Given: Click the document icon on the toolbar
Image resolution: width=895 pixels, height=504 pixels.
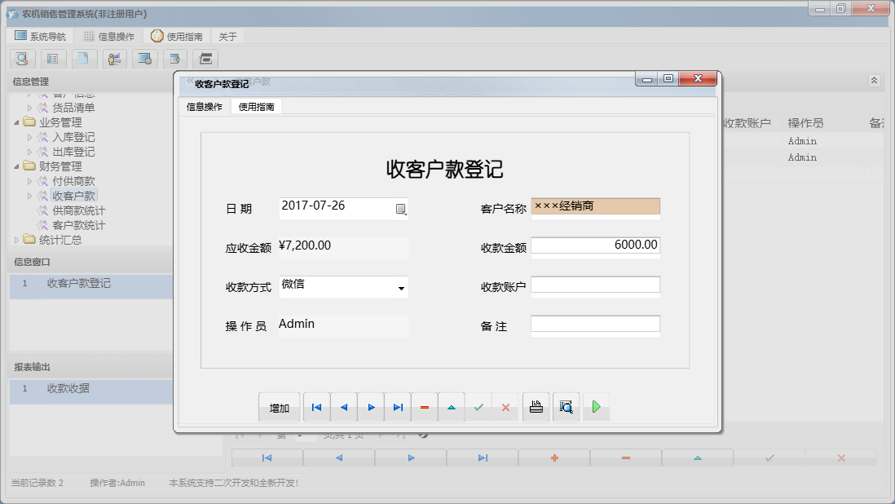Looking at the screenshot, I should coord(84,59).
